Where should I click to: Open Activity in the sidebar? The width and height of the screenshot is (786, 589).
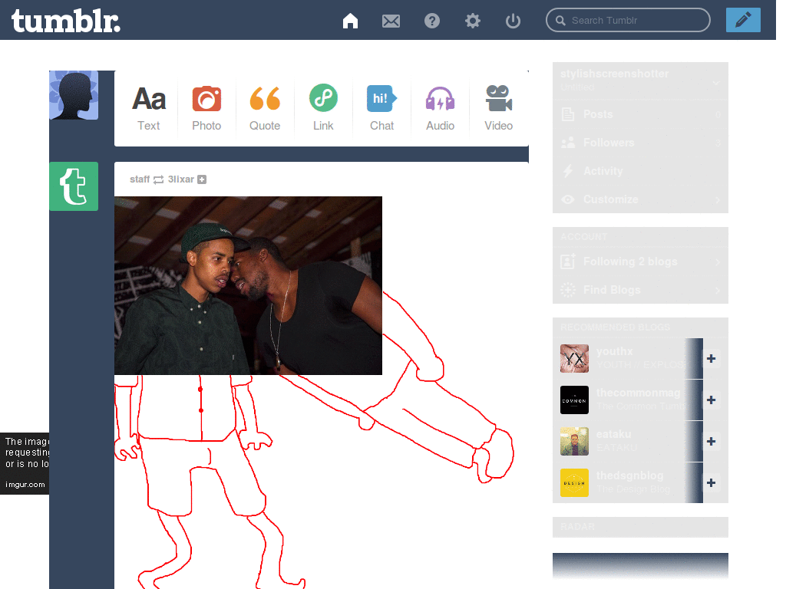(603, 171)
